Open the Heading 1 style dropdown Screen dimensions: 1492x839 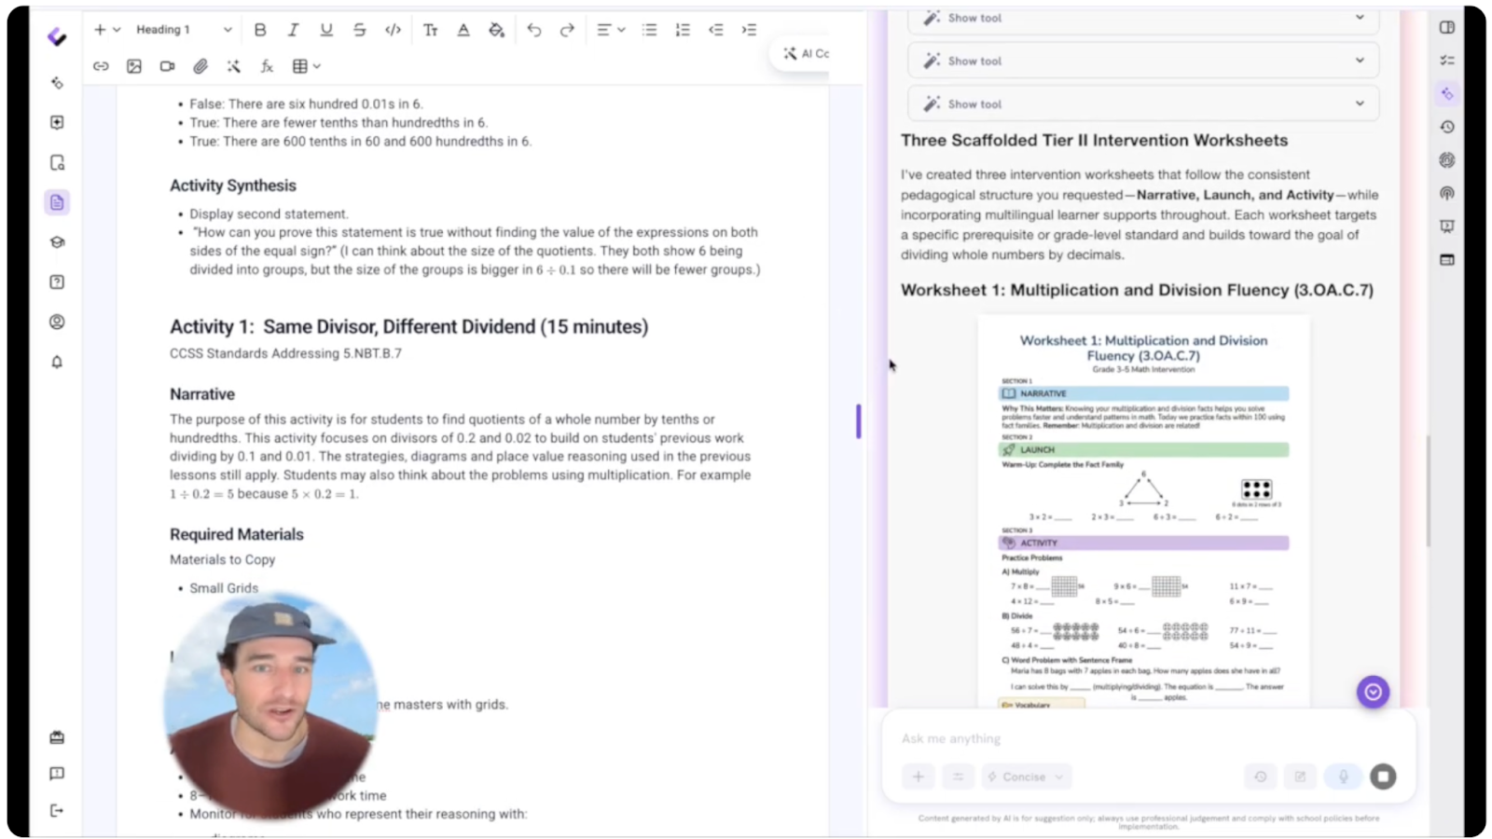182,29
